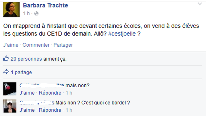Click Partager to share the post
The width and height of the screenshot is (206, 116).
pyautogui.click(x=63, y=45)
